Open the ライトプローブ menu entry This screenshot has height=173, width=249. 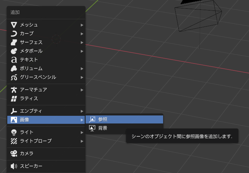pos(46,141)
